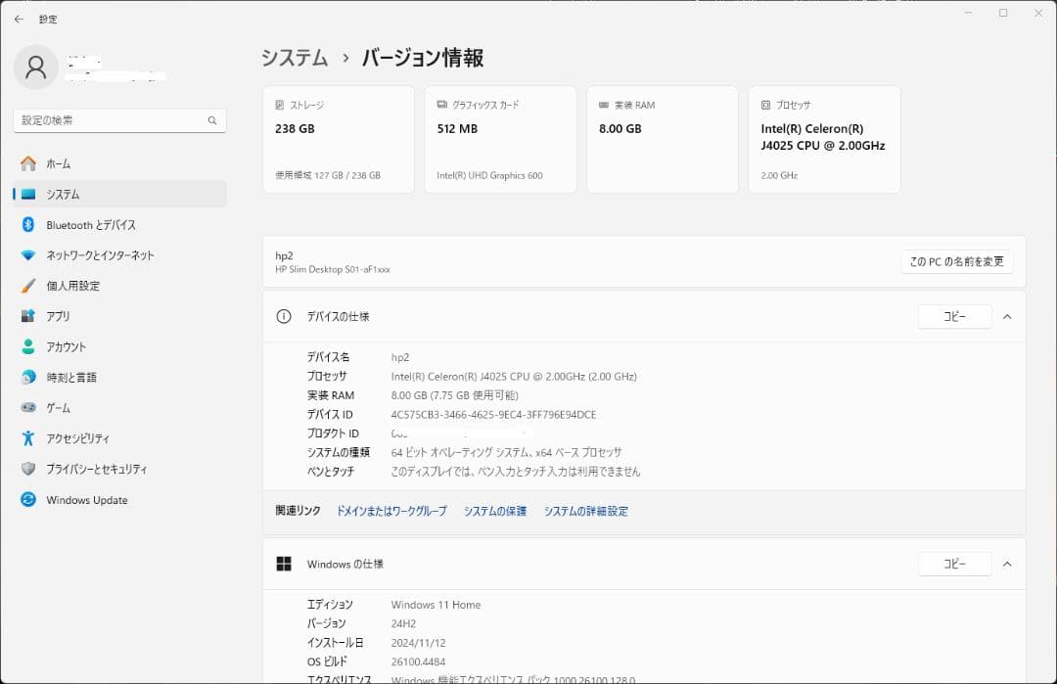This screenshot has width=1057, height=684.
Task: Collapse the デバイスの仕様 section
Action: (1007, 316)
